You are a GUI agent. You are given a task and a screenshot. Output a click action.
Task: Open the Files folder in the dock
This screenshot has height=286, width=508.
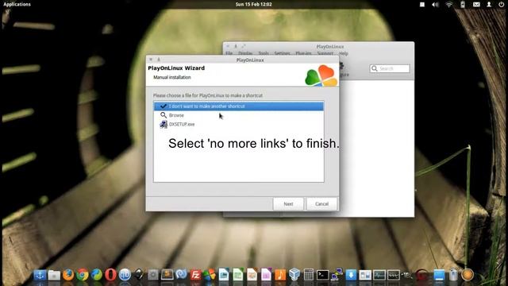tap(54, 275)
